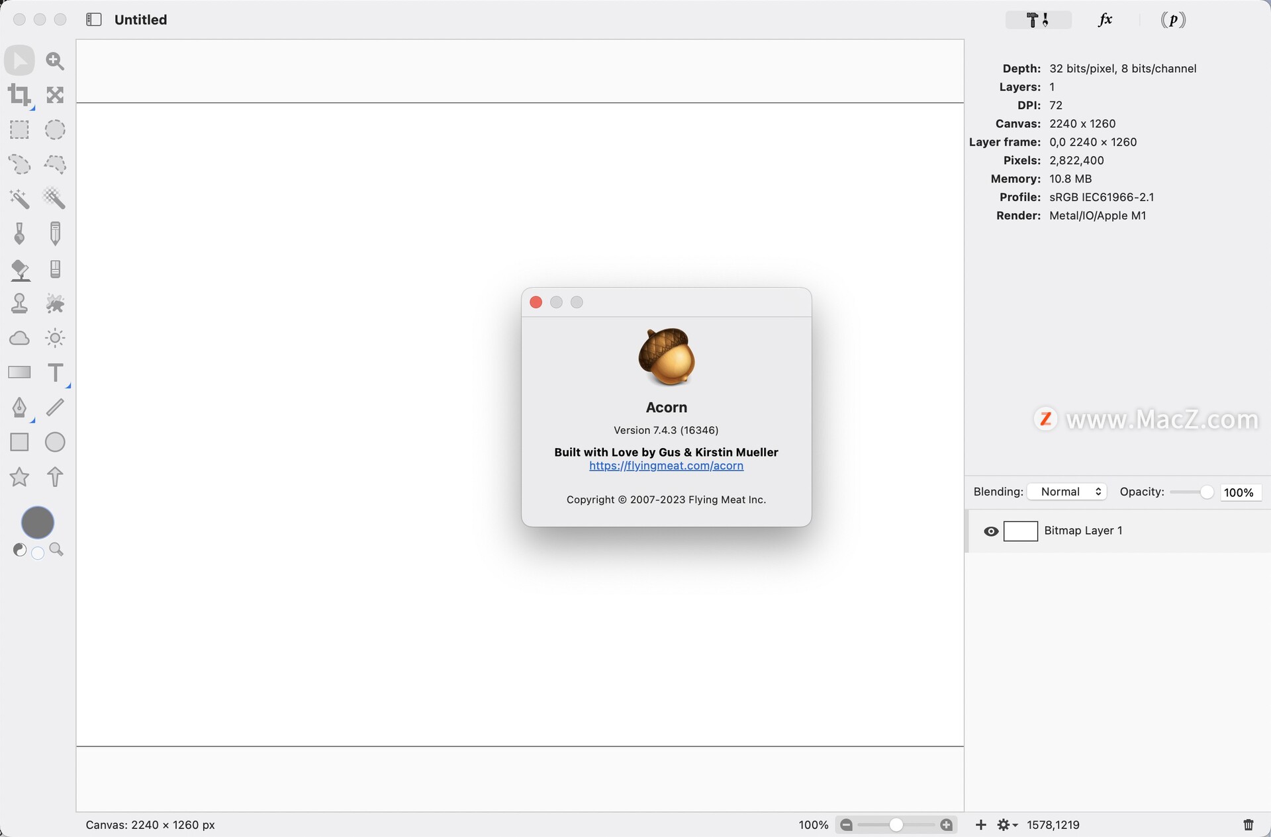Click the canvas zoom slider
The width and height of the screenshot is (1271, 837).
tap(896, 824)
